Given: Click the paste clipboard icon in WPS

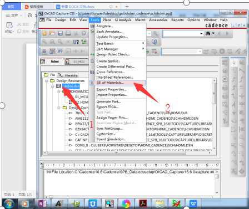Looking at the screenshot, I should click(x=9, y=25).
